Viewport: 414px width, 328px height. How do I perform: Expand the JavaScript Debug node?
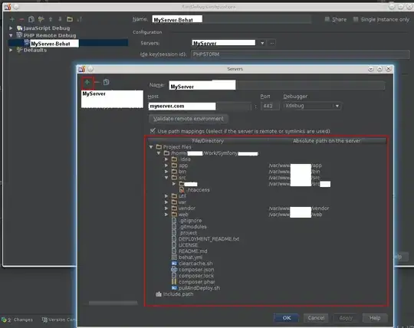point(11,28)
